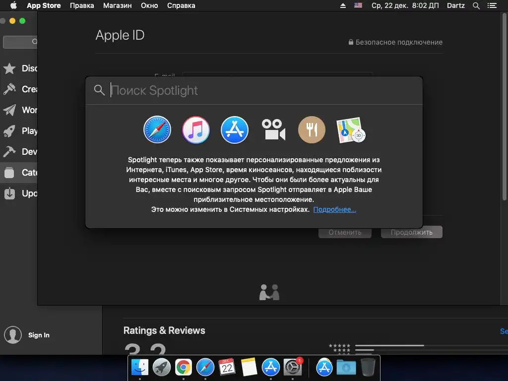The width and height of the screenshot is (508, 381).
Task: Click the yellow minimize window button
Action: [12, 21]
